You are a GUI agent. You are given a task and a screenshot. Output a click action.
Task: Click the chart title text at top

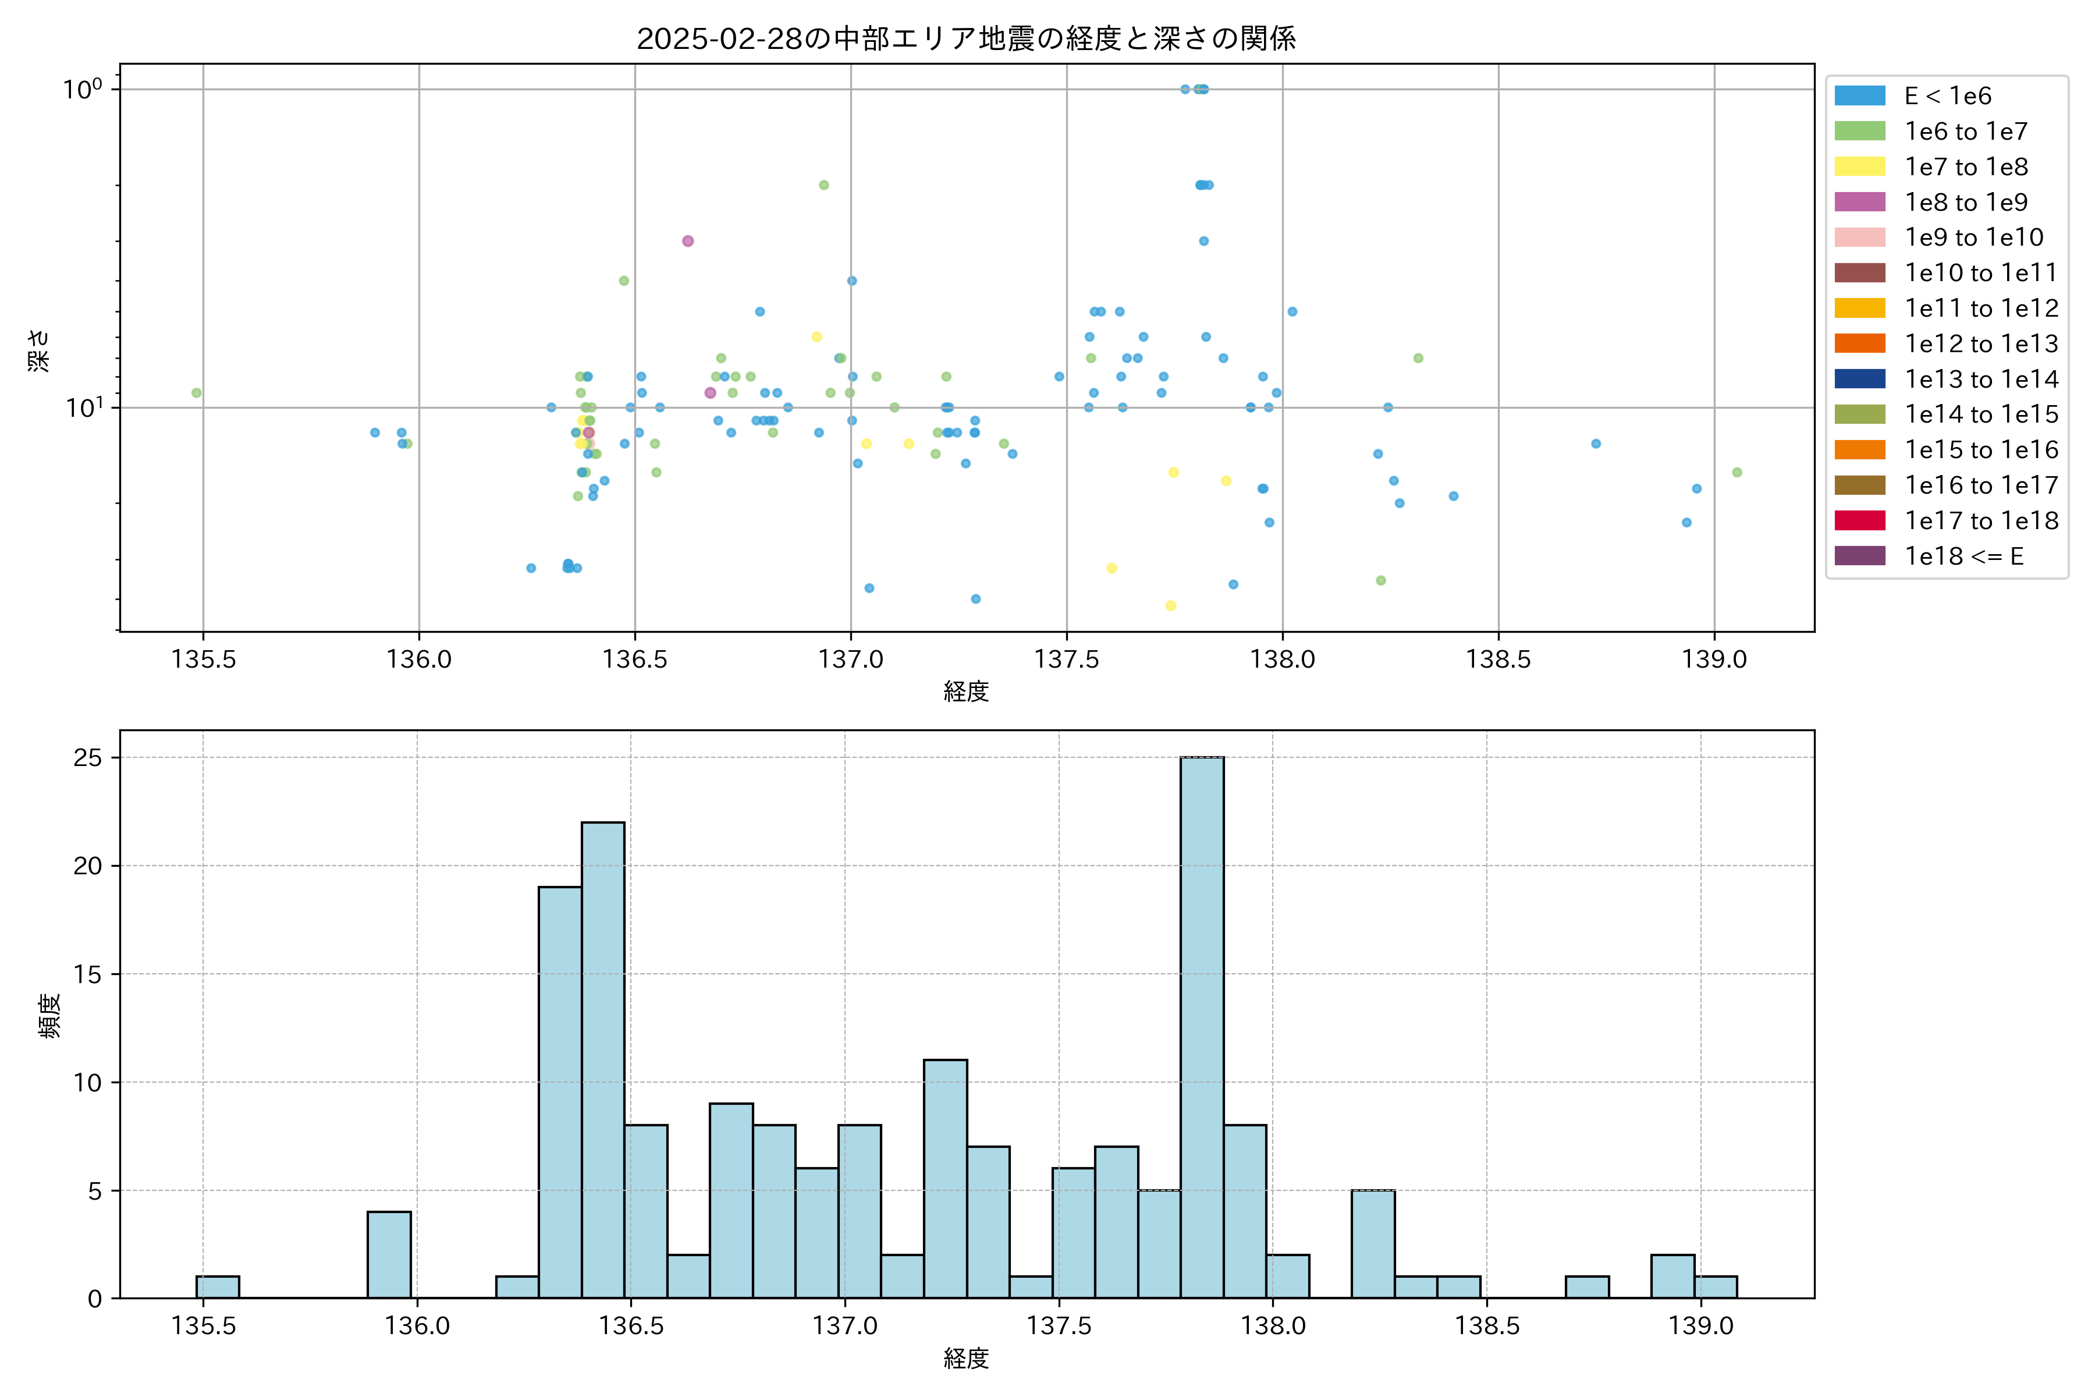click(x=965, y=38)
